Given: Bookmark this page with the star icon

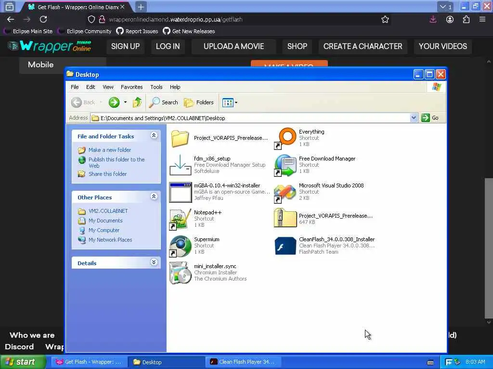Looking at the screenshot, I should point(385,19).
